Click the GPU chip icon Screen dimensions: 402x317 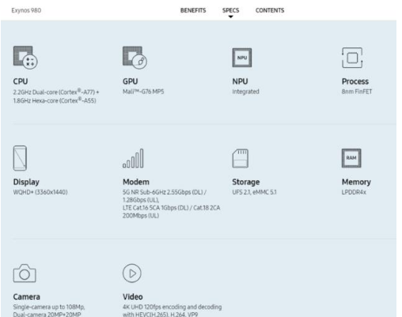[135, 58]
